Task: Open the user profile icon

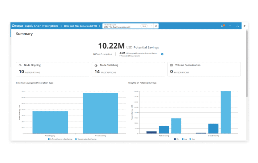Action: pyautogui.click(x=237, y=26)
